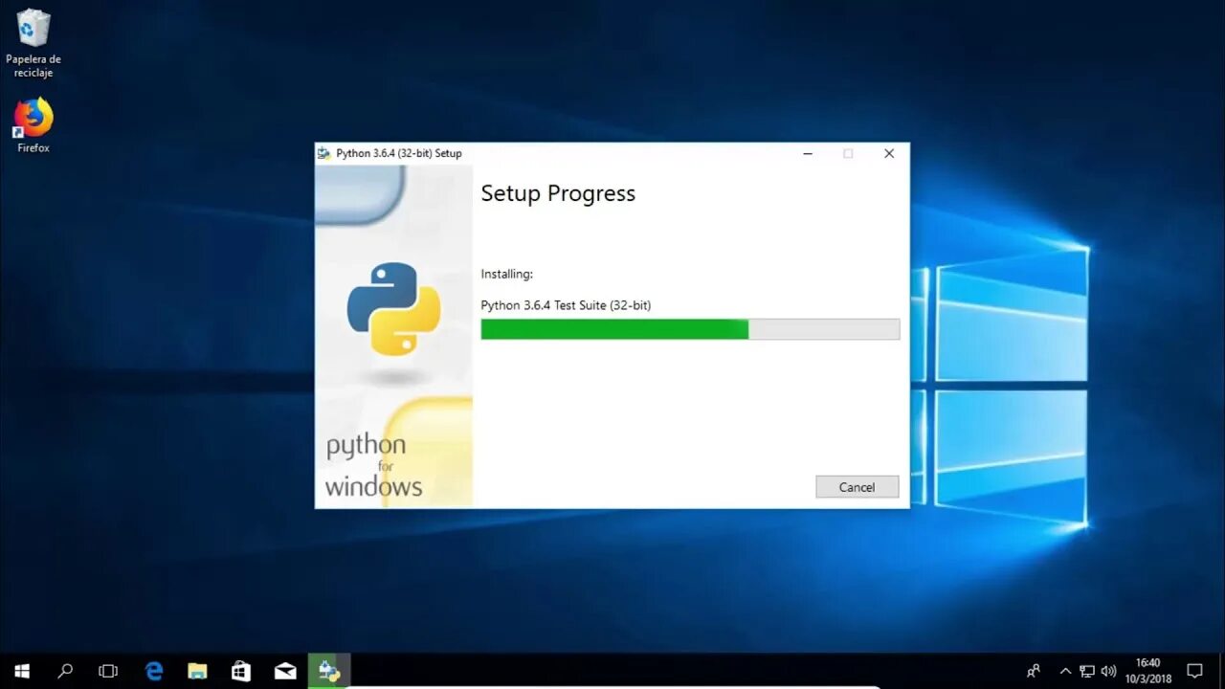Click the 'Python 3.6.4 (32-bit) Setup' title text

point(399,153)
